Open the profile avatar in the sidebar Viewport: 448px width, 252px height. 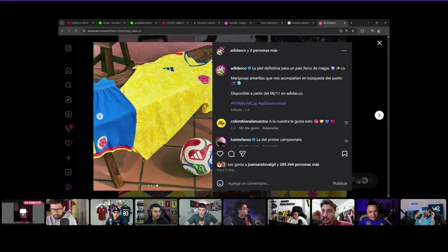pos(68,187)
